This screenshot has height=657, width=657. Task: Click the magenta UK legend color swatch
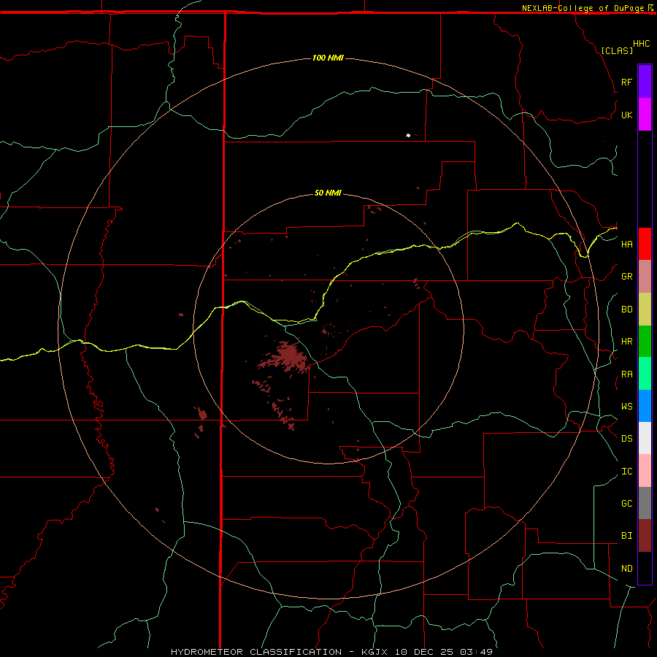645,115
